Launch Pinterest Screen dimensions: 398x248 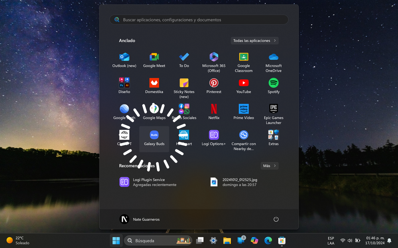(214, 86)
